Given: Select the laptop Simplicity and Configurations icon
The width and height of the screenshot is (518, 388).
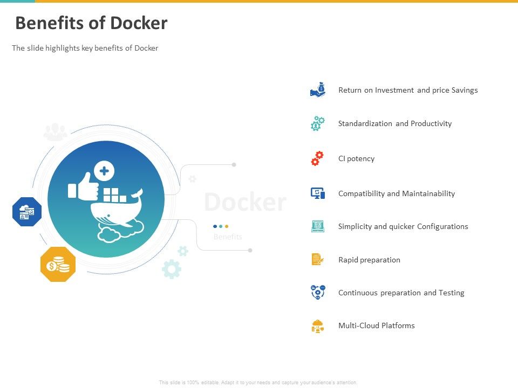Looking at the screenshot, I should click(317, 226).
